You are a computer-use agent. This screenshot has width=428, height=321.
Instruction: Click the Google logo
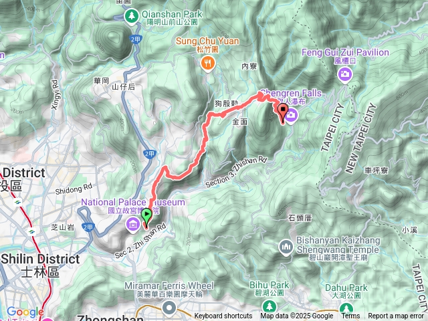click(x=25, y=312)
